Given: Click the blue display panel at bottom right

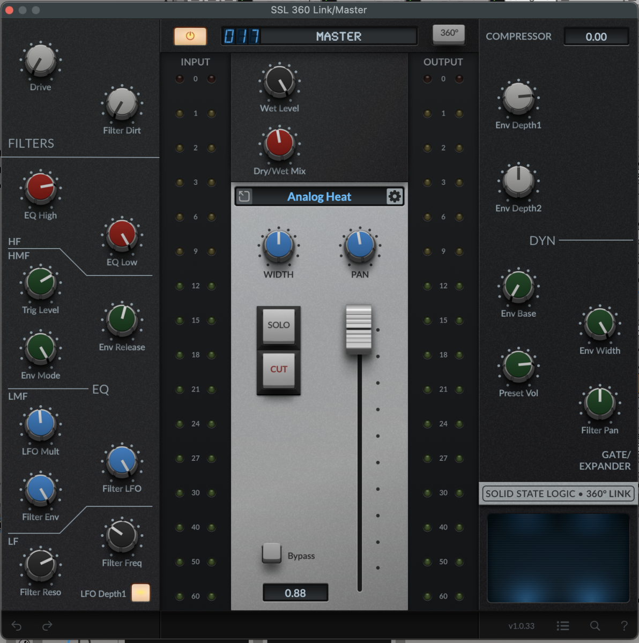Looking at the screenshot, I should [558, 558].
